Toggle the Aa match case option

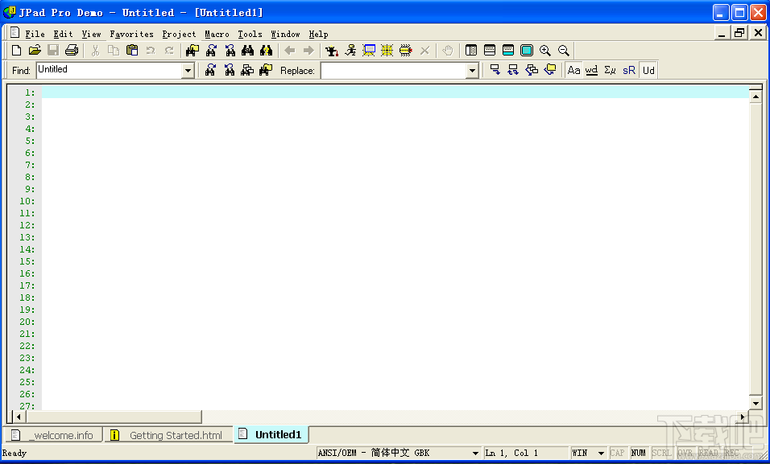point(573,70)
